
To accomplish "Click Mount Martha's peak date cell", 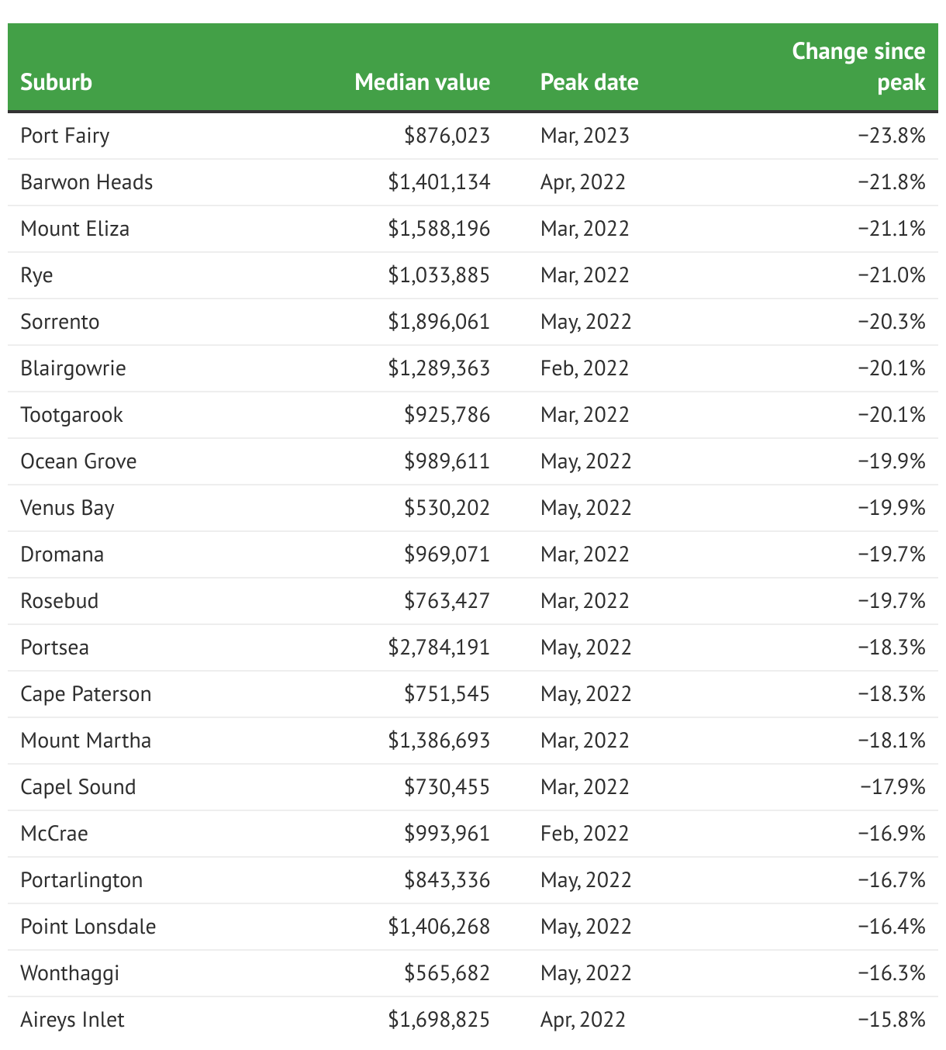I will pos(585,741).
